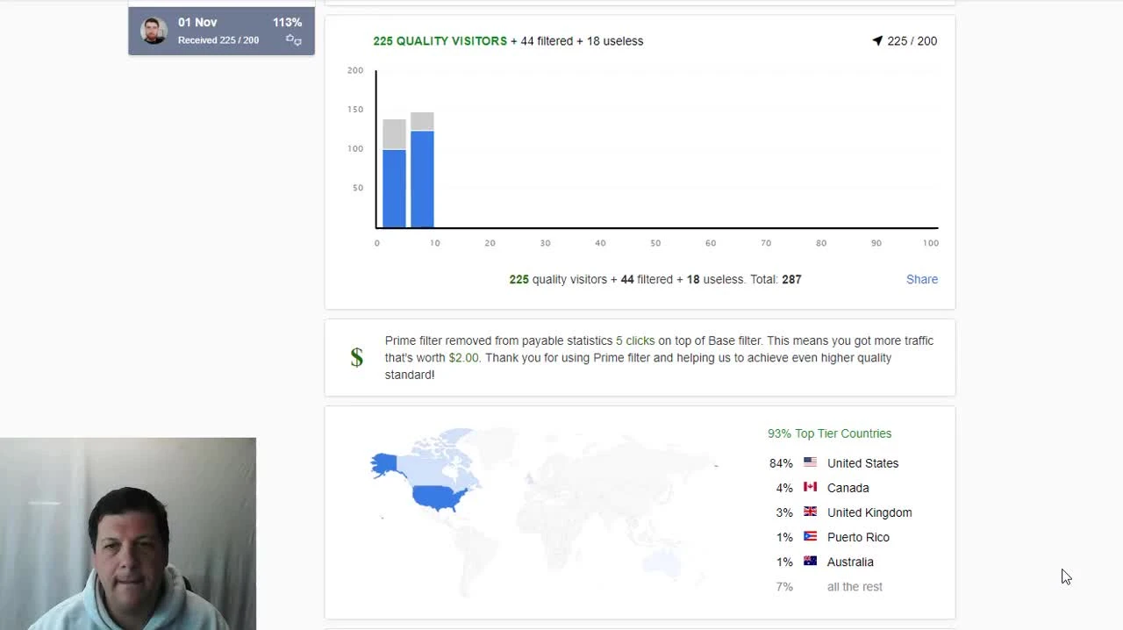
Task: Click the United States flag icon
Action: (810, 462)
